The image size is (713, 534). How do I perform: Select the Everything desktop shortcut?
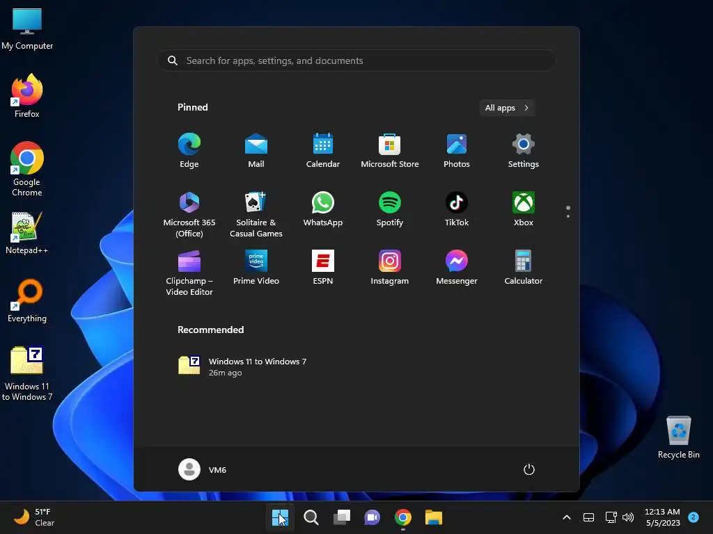click(27, 300)
